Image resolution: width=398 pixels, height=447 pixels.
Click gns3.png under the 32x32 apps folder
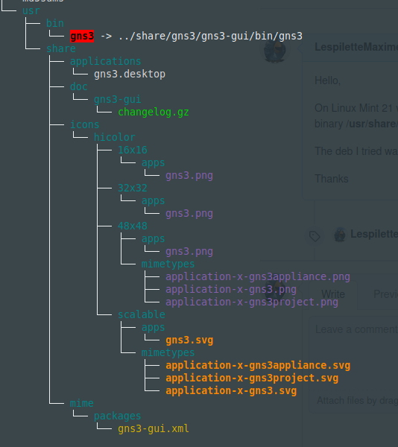tap(189, 213)
